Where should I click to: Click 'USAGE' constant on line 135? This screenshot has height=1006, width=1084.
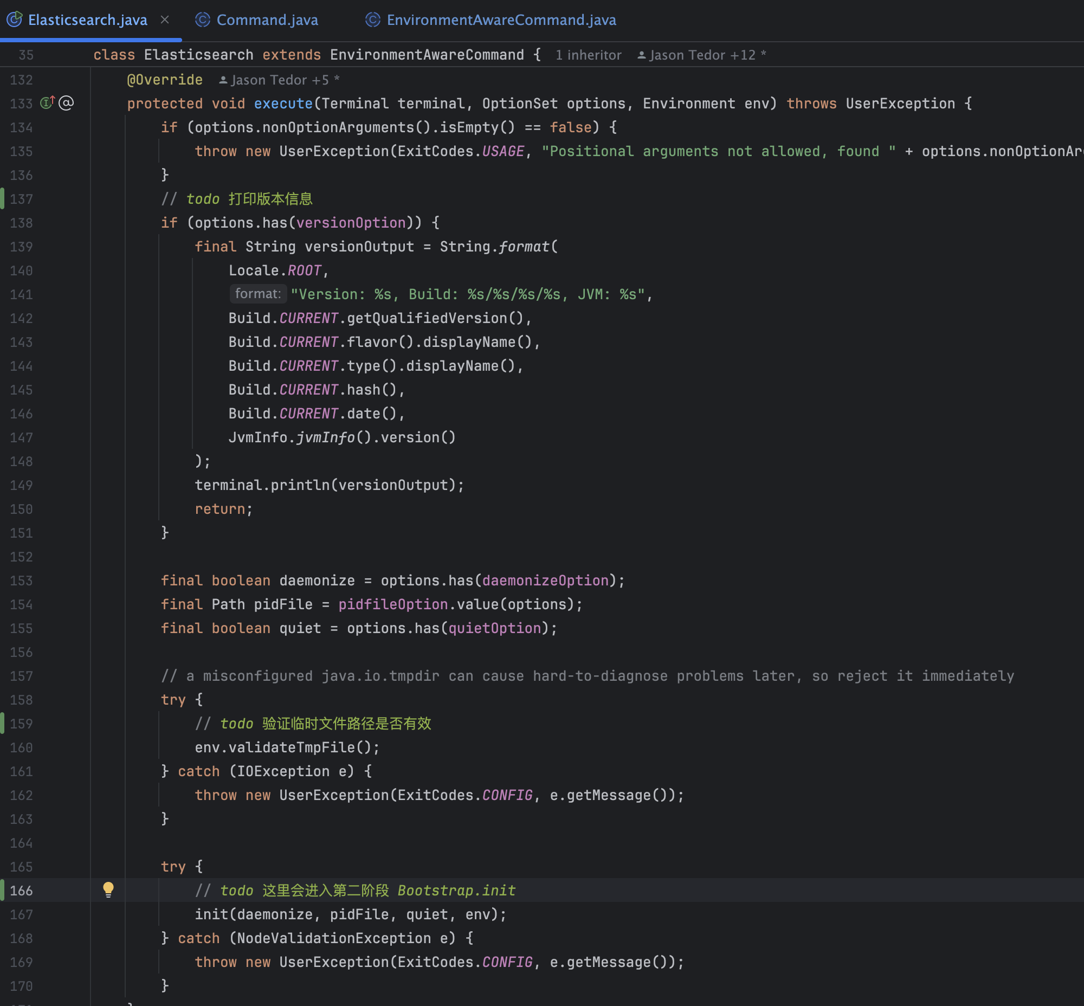point(502,151)
